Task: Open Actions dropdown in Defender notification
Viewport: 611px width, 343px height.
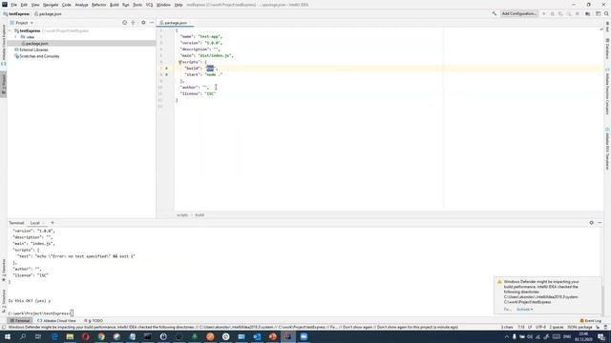Action: click(x=524, y=310)
